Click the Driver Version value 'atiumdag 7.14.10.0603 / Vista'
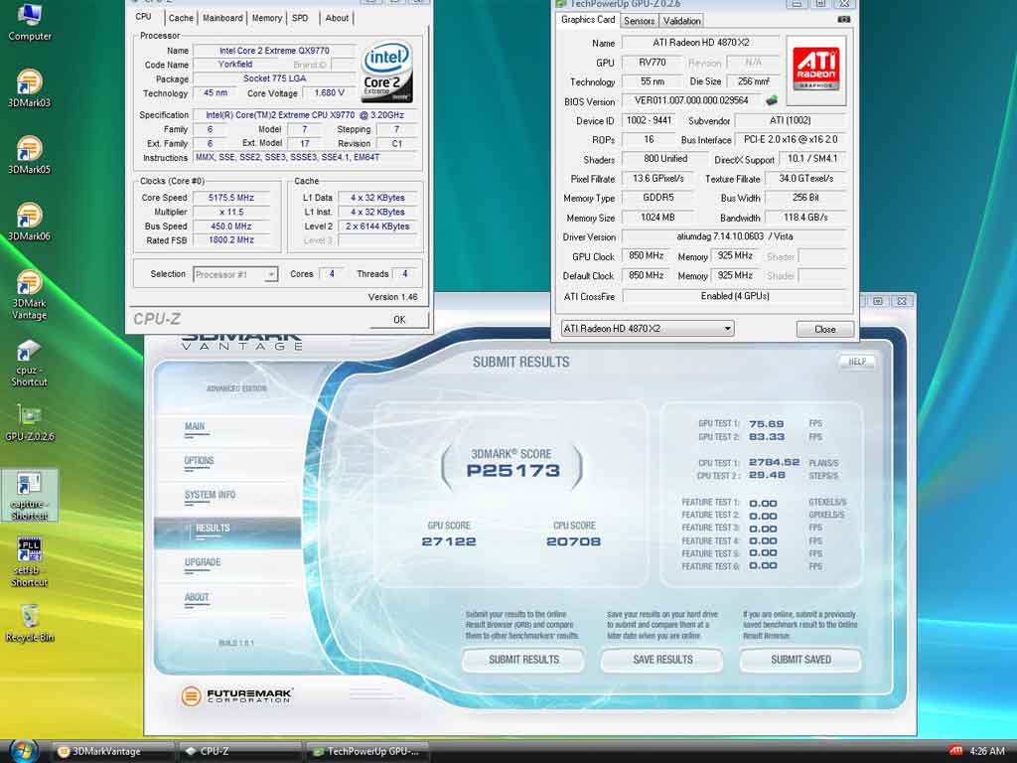Image resolution: width=1017 pixels, height=763 pixels. click(735, 236)
